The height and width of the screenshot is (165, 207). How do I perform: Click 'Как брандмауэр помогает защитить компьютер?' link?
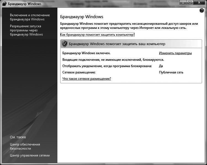point(97,35)
